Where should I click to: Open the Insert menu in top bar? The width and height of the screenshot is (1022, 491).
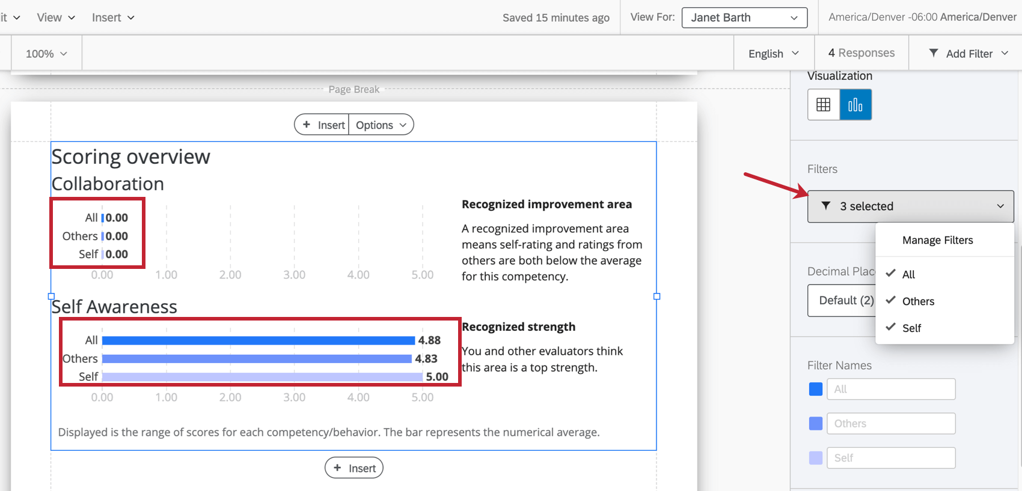click(113, 17)
